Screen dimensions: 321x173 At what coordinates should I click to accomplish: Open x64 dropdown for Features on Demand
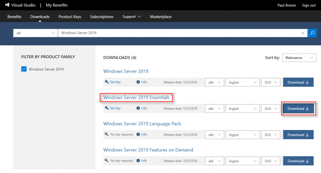coord(214,161)
